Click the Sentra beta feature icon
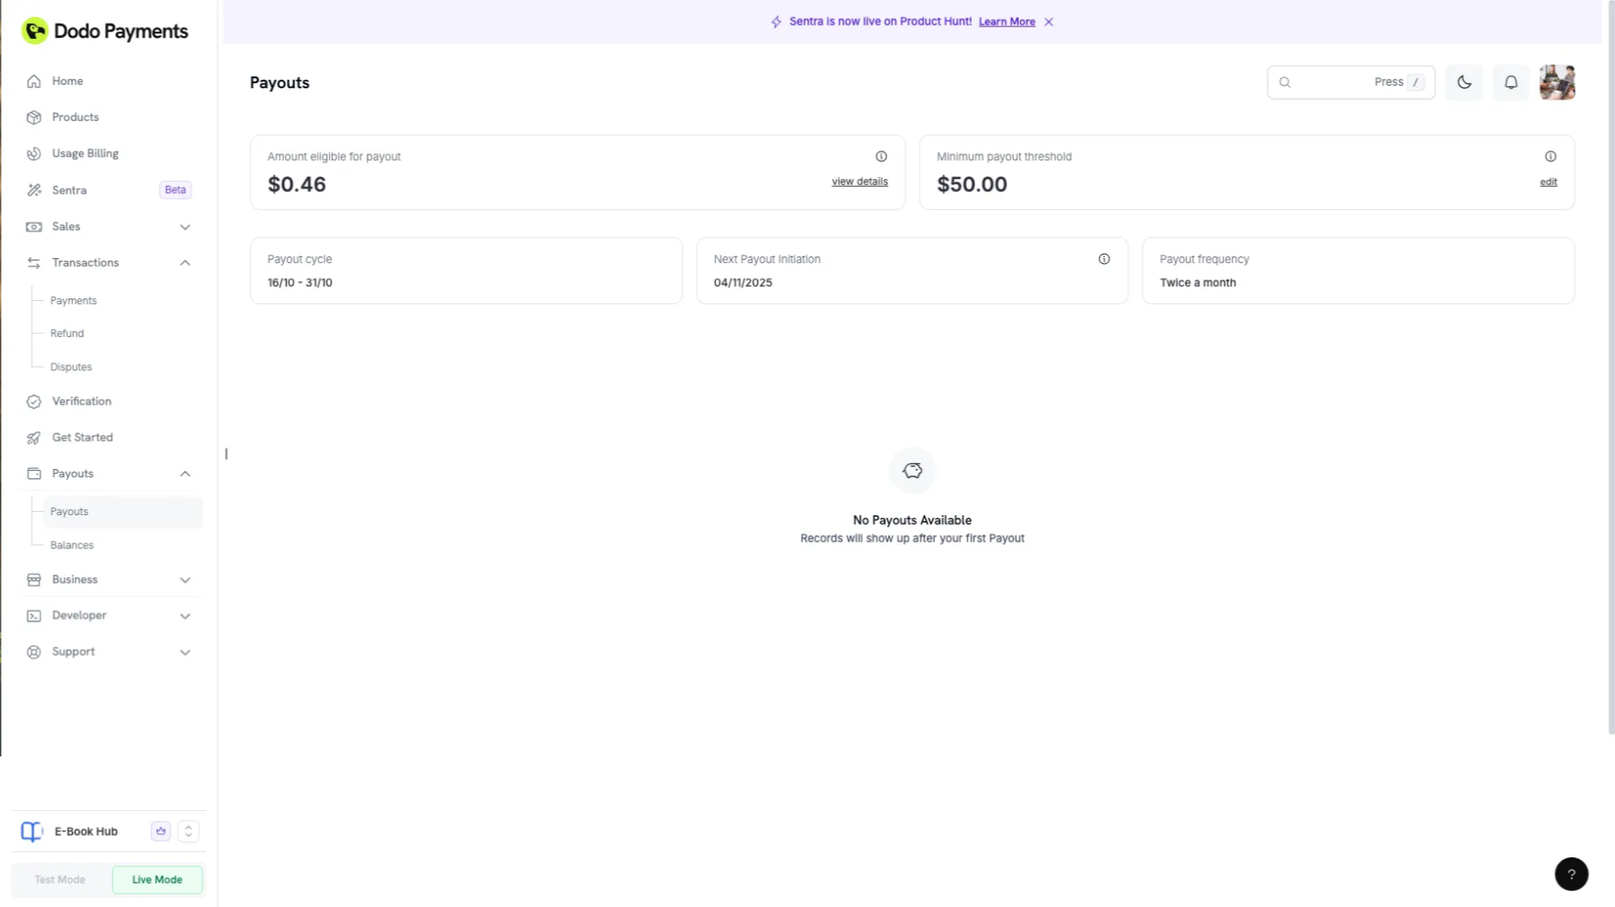 tap(33, 189)
